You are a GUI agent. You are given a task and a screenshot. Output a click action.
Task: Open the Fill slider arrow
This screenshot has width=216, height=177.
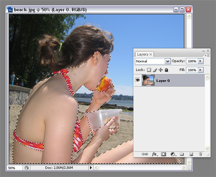(x=201, y=70)
